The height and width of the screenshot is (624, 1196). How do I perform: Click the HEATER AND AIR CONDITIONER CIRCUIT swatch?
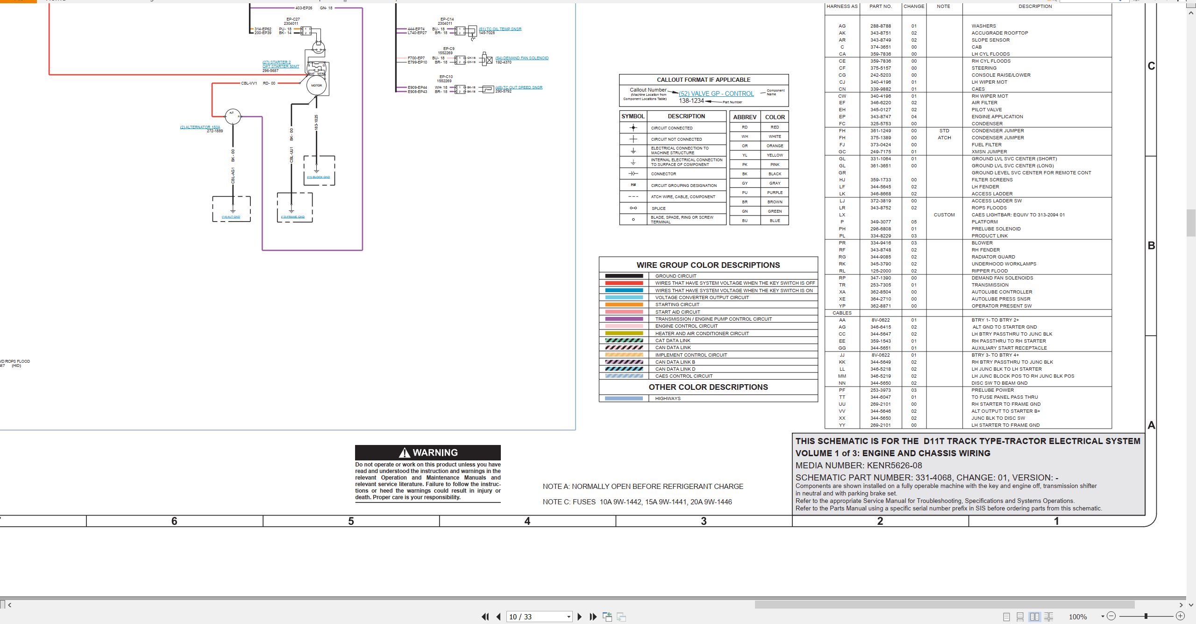coord(624,333)
